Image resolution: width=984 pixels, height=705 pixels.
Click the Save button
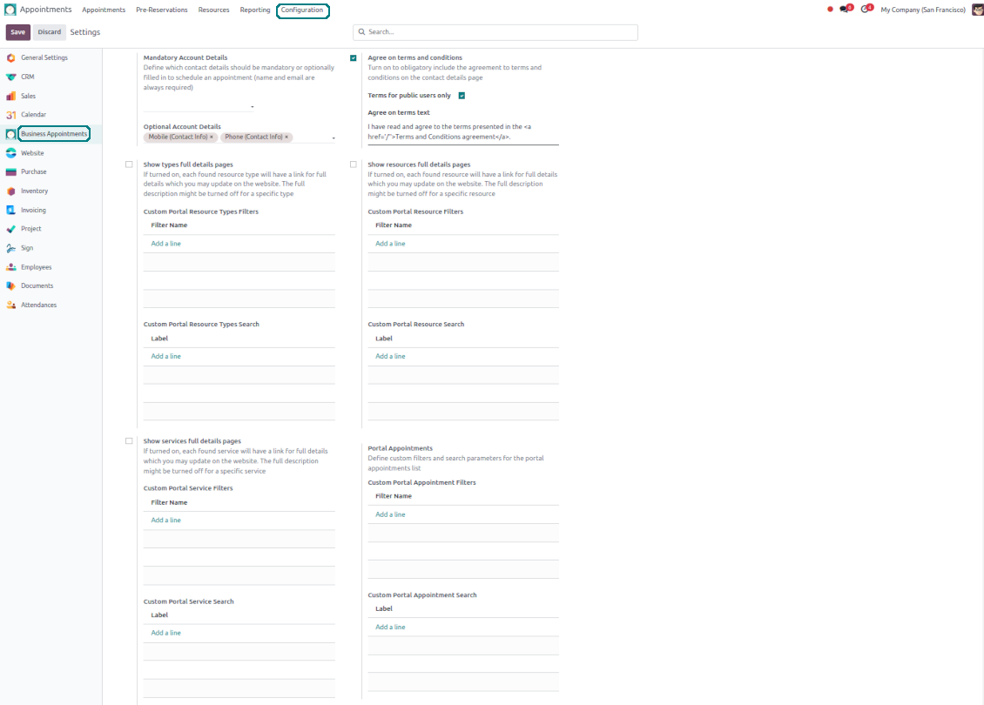coord(17,32)
